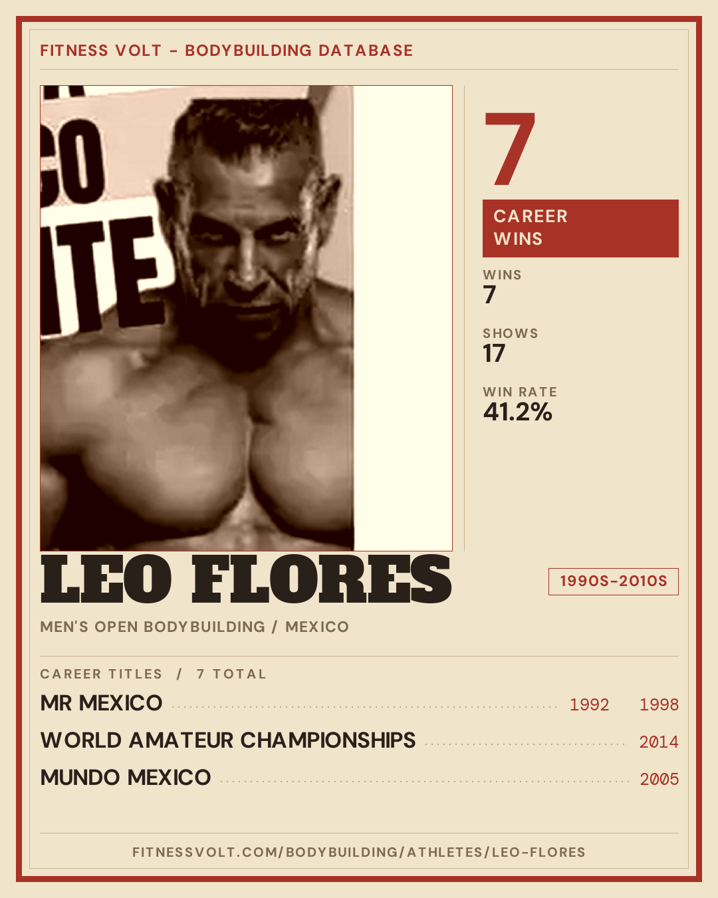Click the Fitness Volt Bodybuilding Database header
The width and height of the screenshot is (718, 898).
(227, 51)
